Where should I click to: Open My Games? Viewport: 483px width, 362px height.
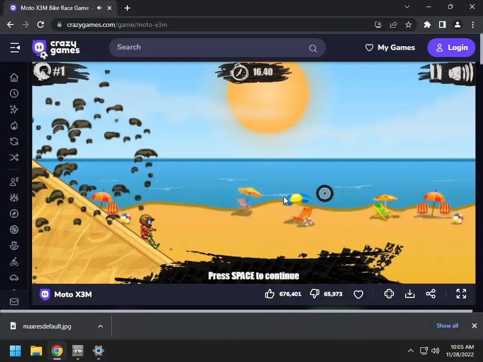point(390,48)
